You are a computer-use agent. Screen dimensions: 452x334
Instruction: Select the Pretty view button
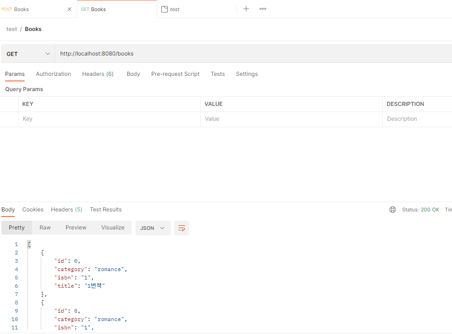click(x=17, y=228)
